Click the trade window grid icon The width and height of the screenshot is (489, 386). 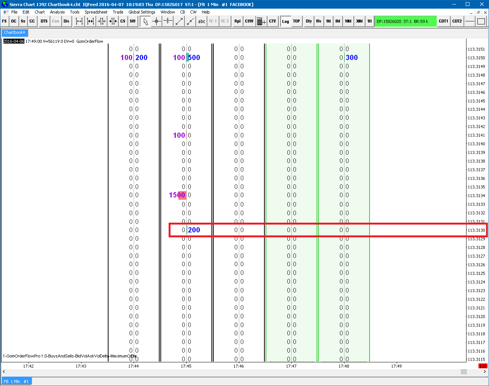tap(261, 21)
